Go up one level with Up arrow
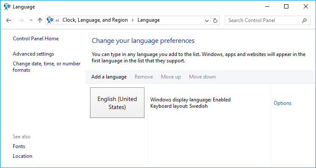 pyautogui.click(x=40, y=20)
